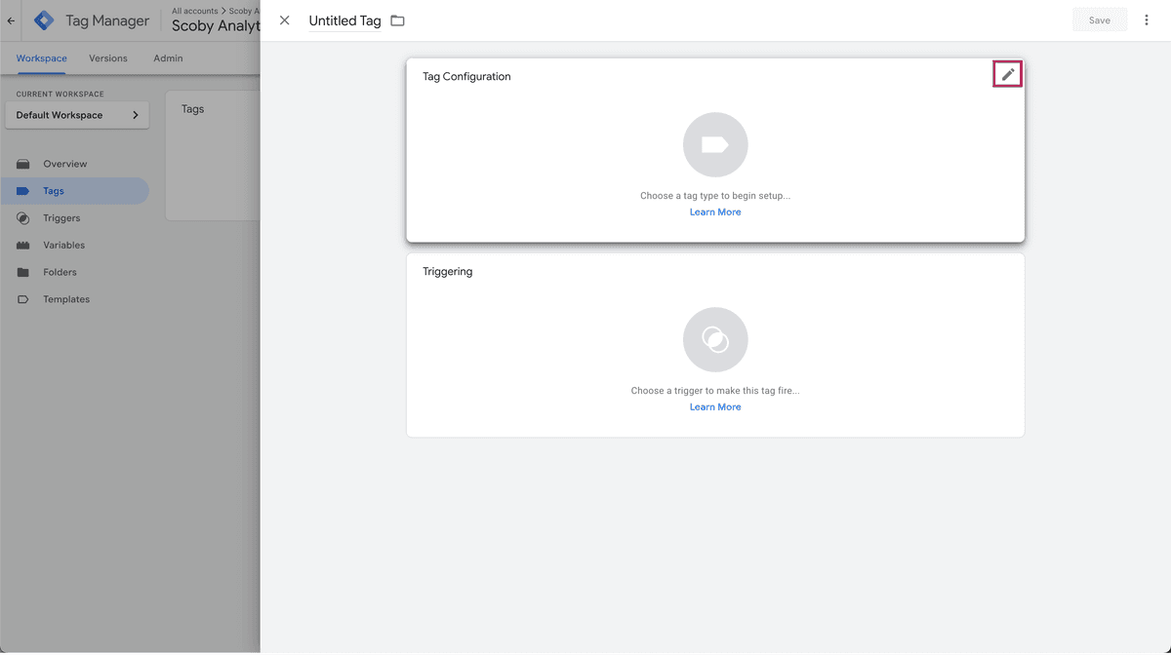Go to Overview in the sidebar
The image size is (1171, 655).
(64, 164)
